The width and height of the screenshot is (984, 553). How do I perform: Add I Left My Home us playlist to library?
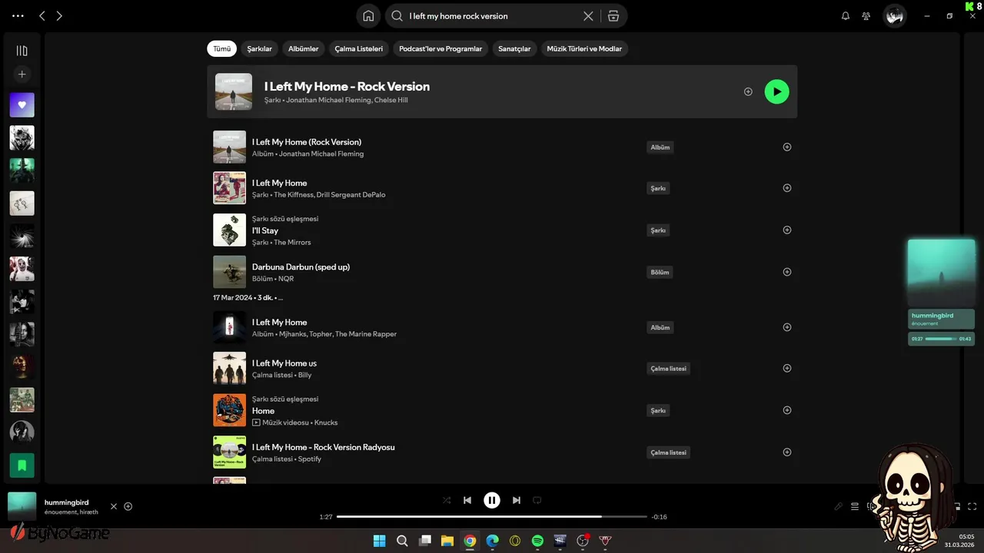click(786, 368)
